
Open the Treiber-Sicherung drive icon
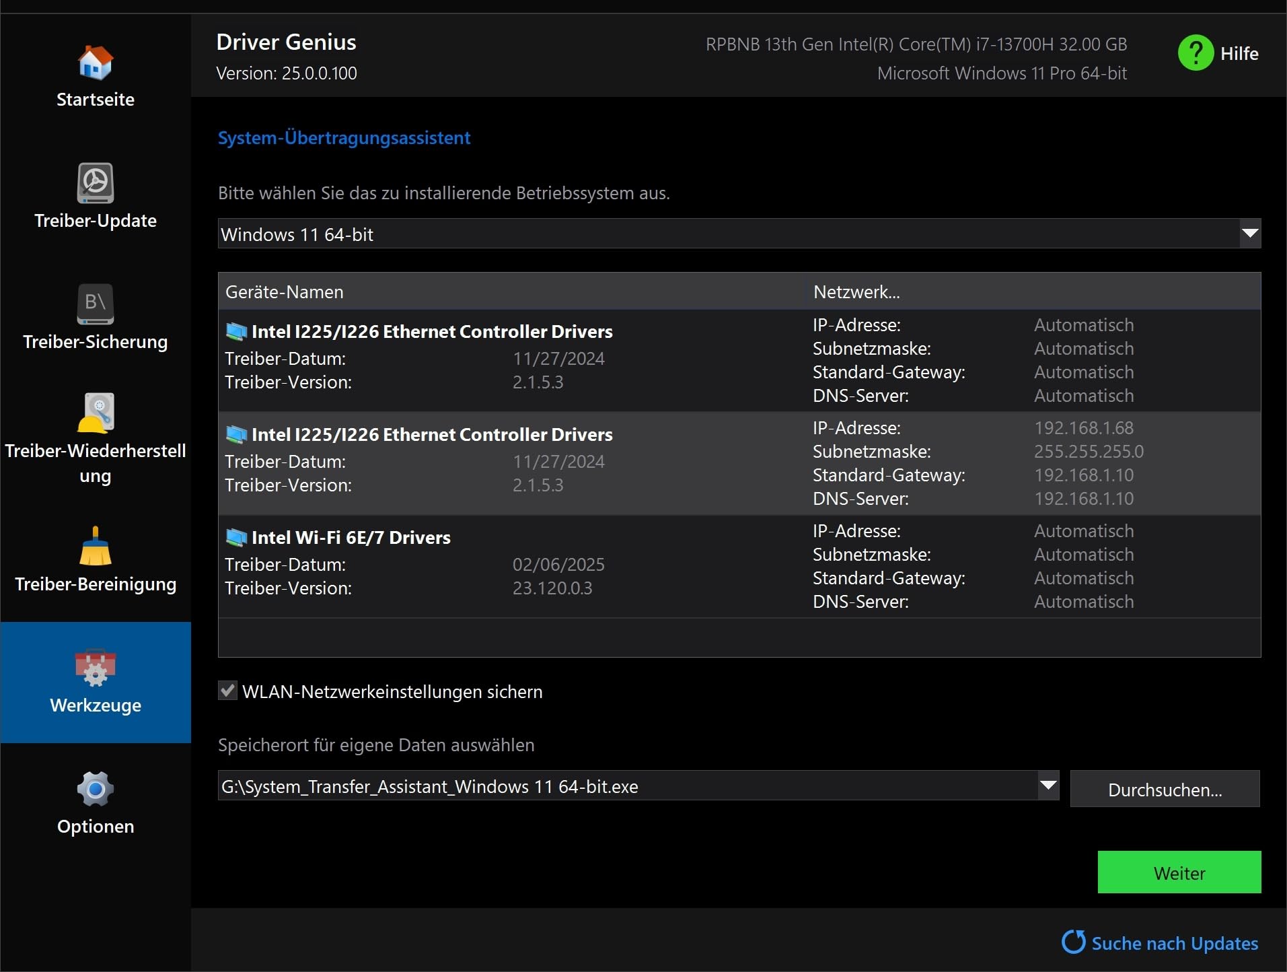(x=96, y=304)
